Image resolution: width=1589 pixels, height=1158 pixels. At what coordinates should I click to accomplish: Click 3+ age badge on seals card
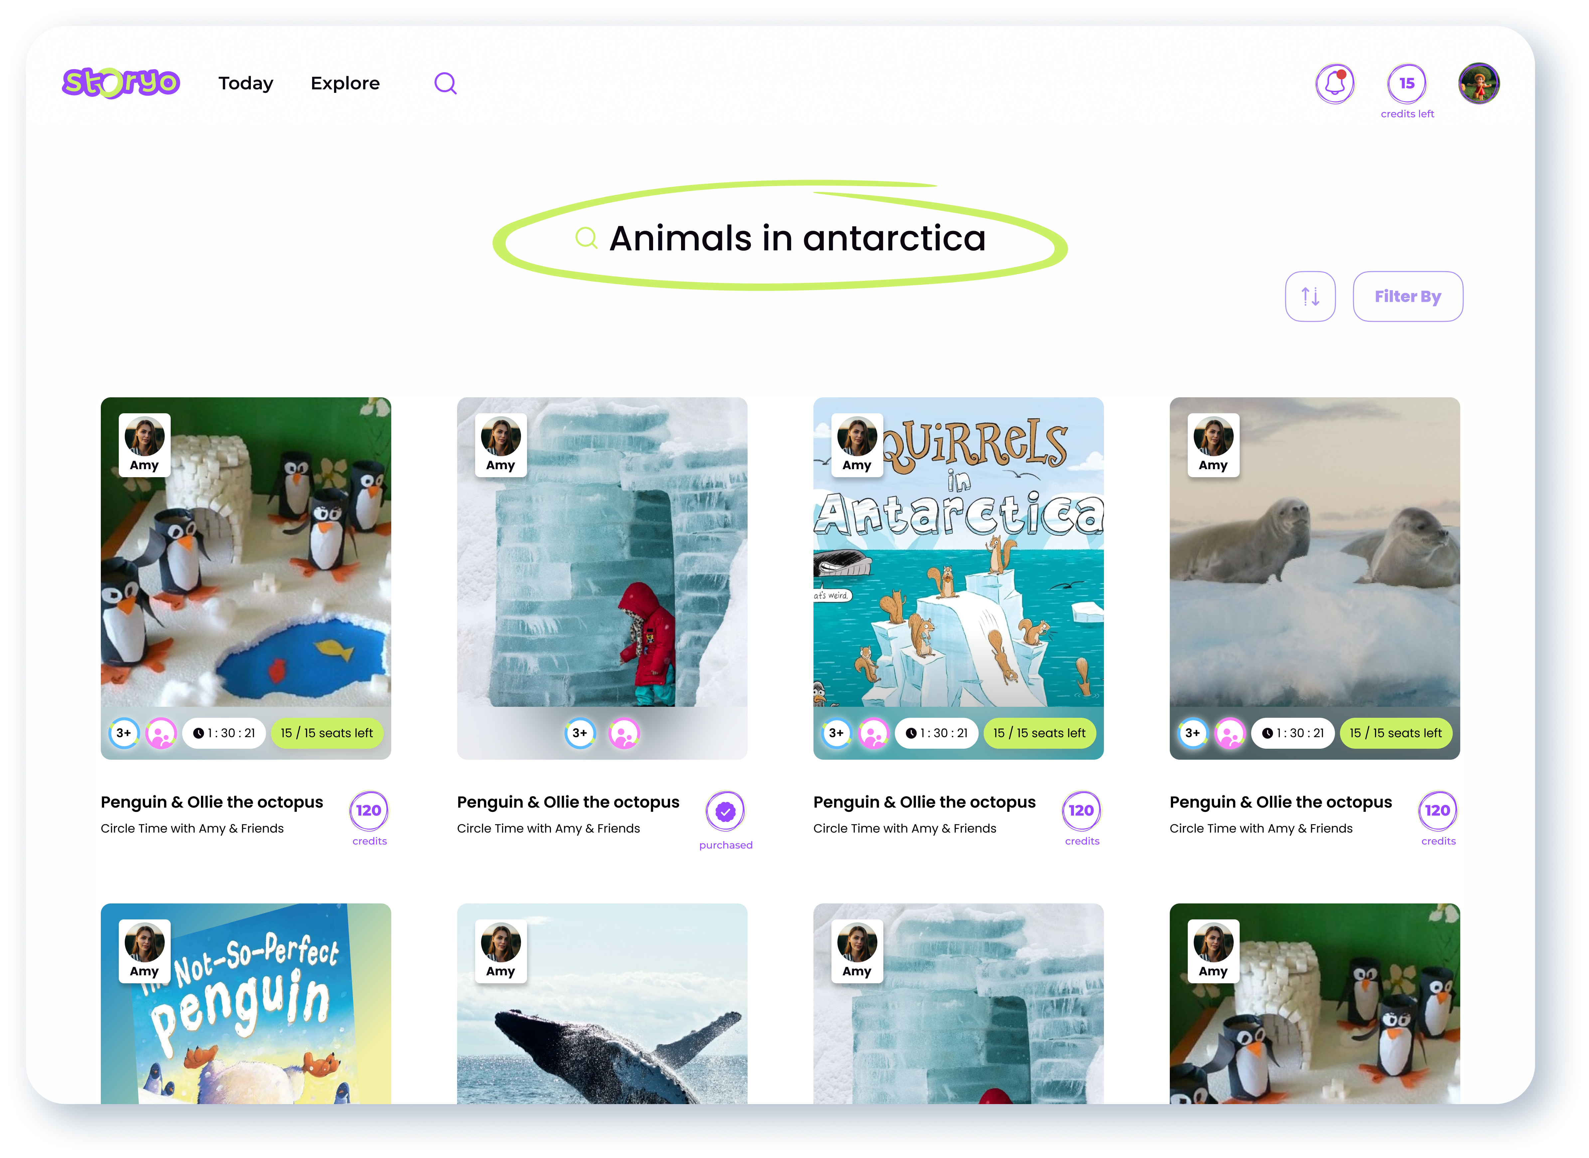pos(1192,733)
